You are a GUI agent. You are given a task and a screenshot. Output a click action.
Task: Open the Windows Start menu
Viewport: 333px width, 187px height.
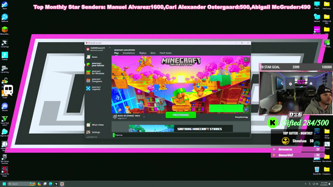4,184
